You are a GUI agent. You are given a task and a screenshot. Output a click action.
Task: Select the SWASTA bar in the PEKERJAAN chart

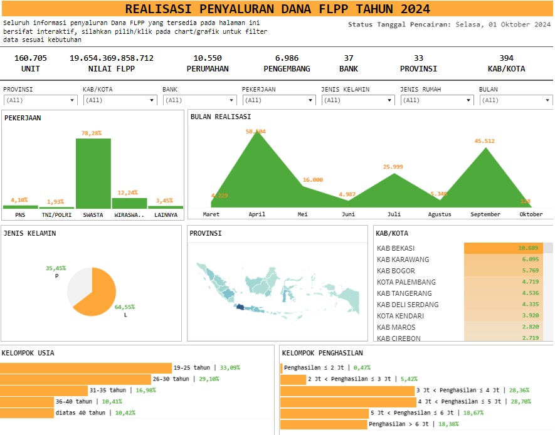tap(93, 173)
